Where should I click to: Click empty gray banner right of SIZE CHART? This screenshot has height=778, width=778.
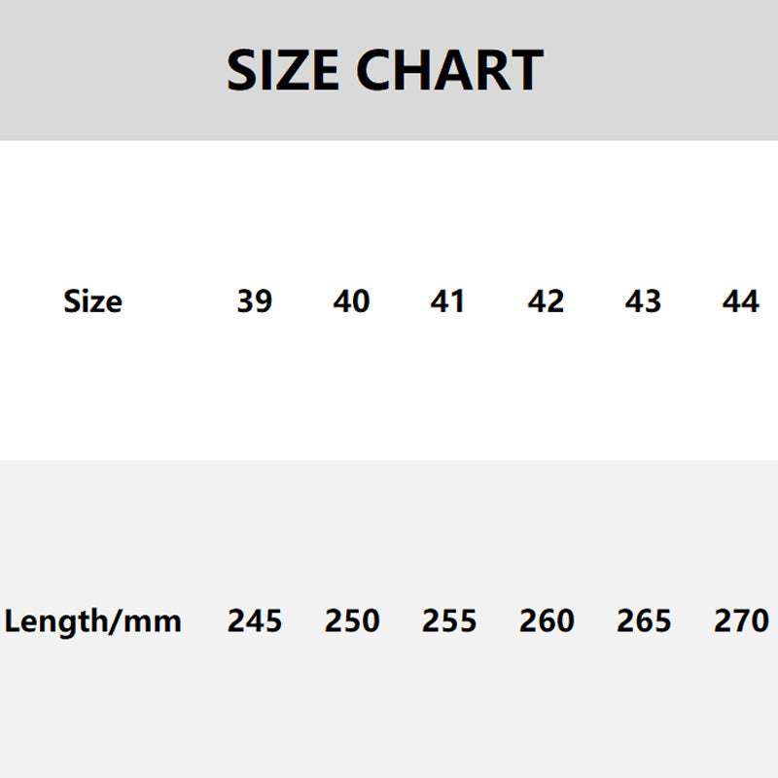pos(661,71)
